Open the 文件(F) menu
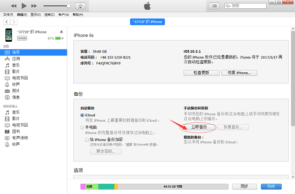Viewport: 295px width, 194px height. click(x=8, y=15)
